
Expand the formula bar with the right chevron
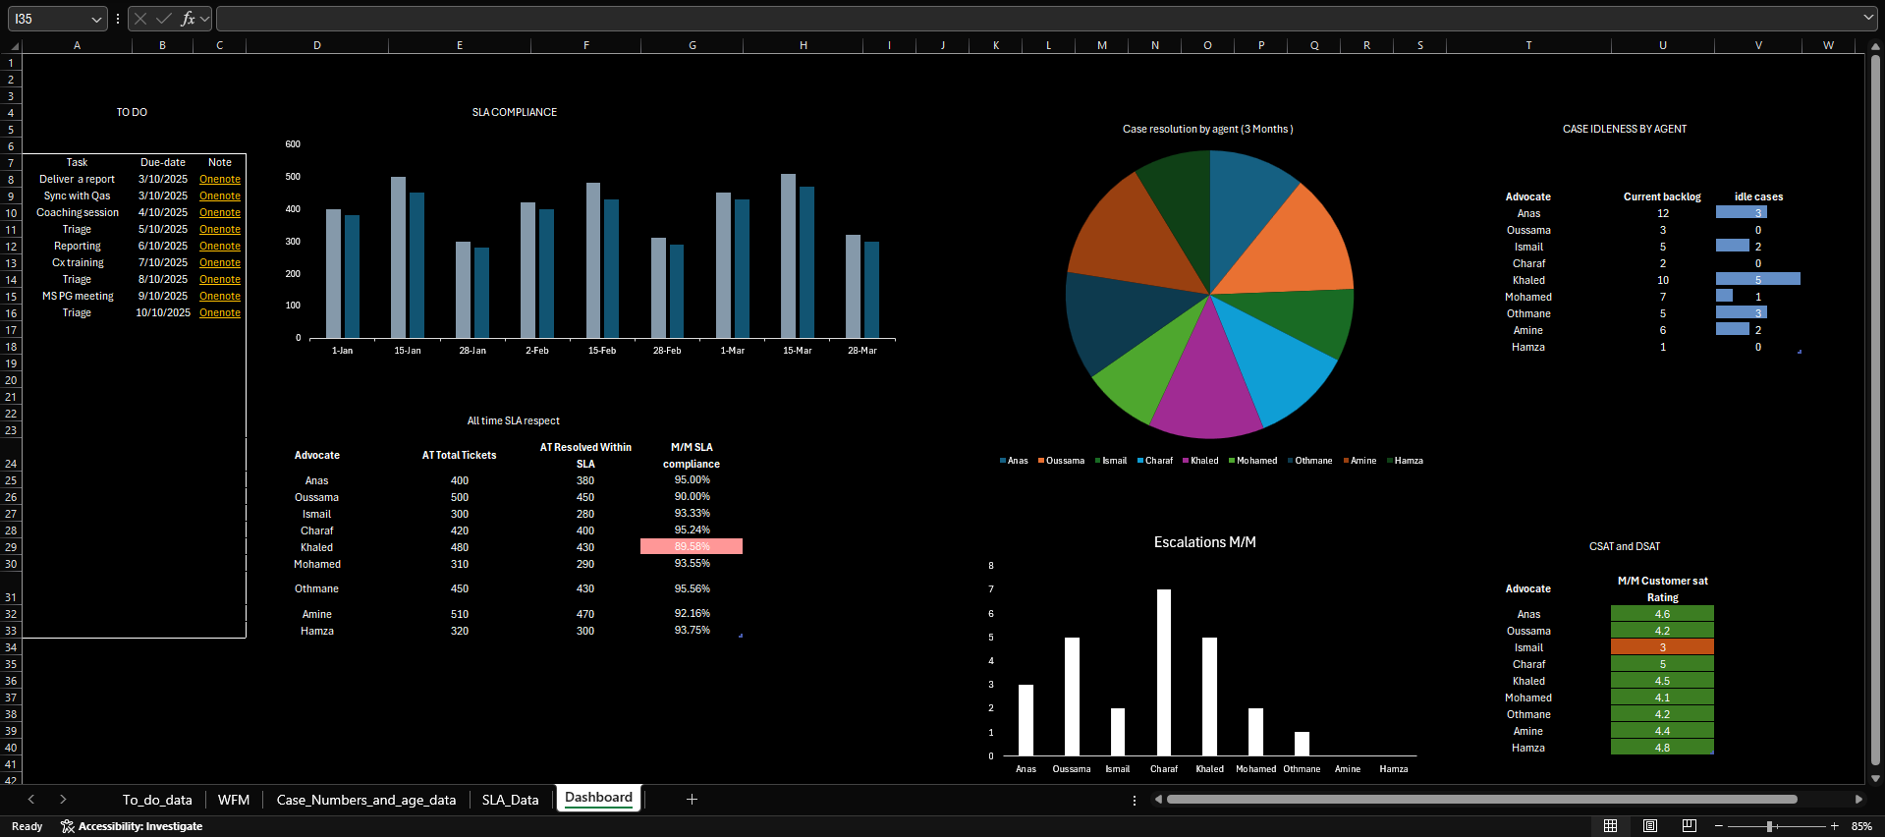pos(1868,18)
